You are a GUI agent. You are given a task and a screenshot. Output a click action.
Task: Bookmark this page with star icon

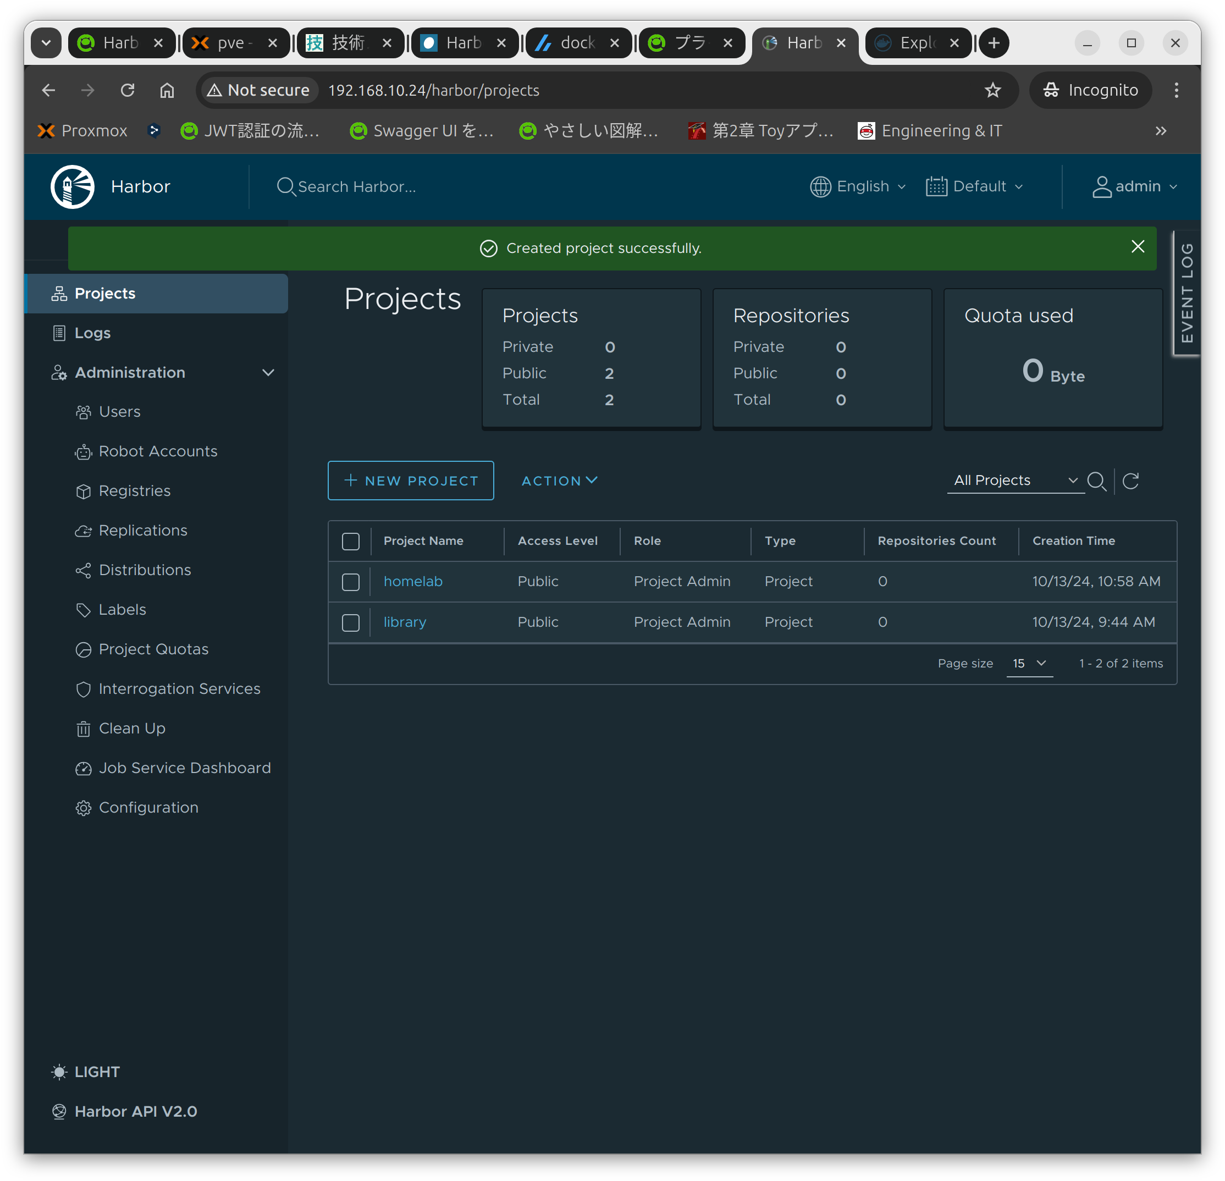pos(992,90)
